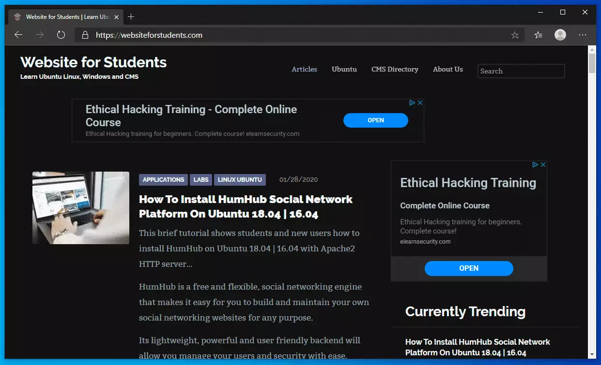Screen dimensions: 601x365
Task: Click OPEN button in sidebar ad
Action: pos(469,268)
